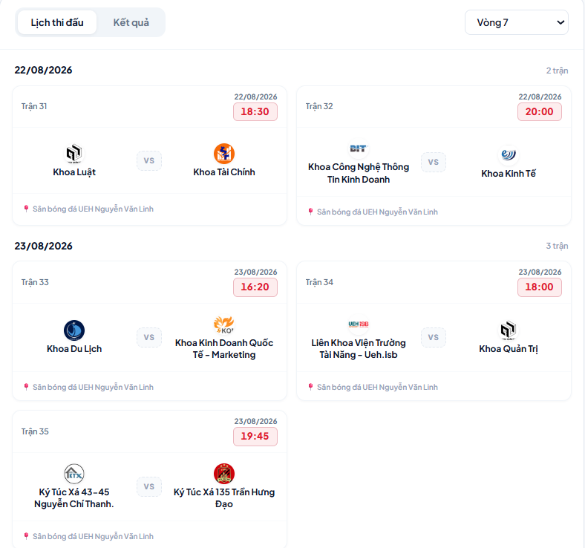Click the Khoa Kinh Tế team logo
585x548 pixels.
click(508, 154)
